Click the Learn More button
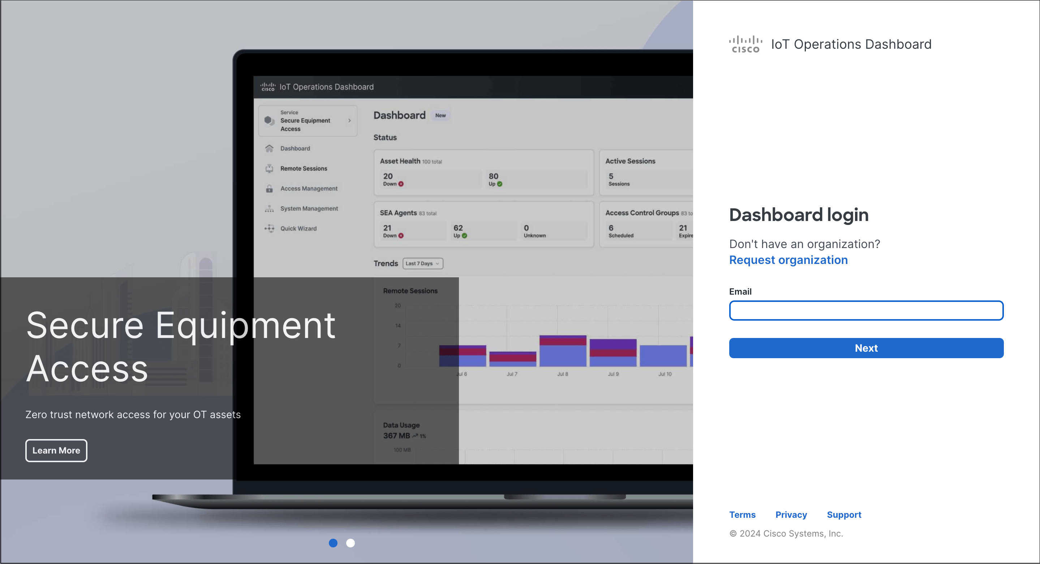1040x564 pixels. coord(56,451)
